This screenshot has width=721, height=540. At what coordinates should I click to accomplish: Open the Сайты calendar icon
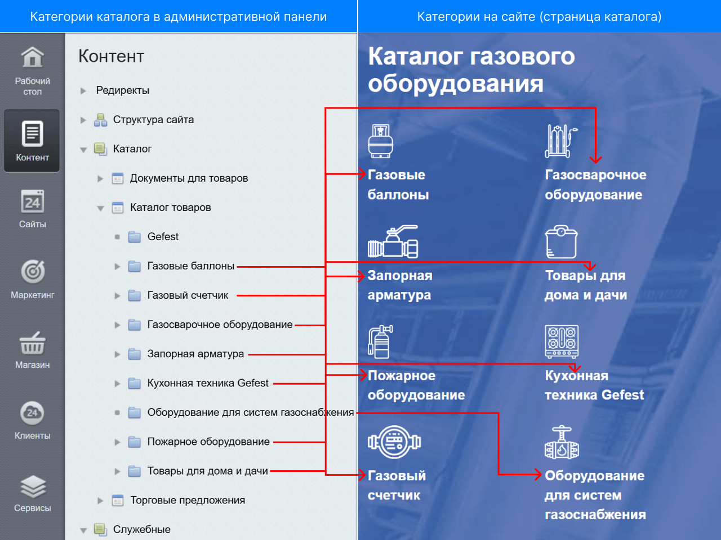pos(32,201)
